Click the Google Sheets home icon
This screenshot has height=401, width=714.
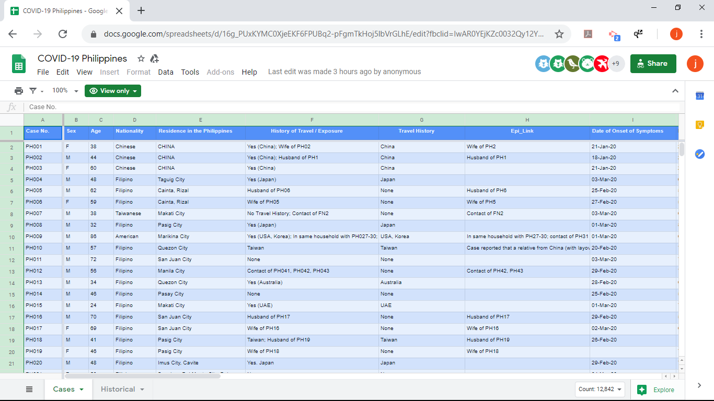click(19, 64)
